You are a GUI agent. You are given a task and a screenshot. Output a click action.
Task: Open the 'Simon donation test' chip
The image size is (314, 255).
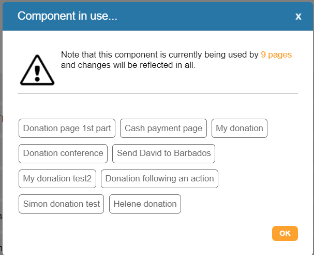pos(62,204)
